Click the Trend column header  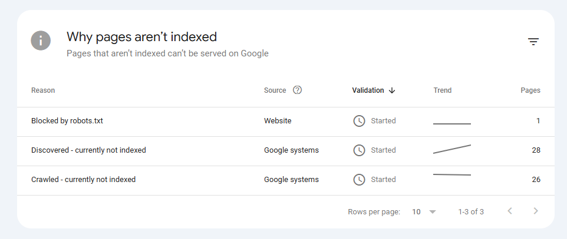point(443,90)
